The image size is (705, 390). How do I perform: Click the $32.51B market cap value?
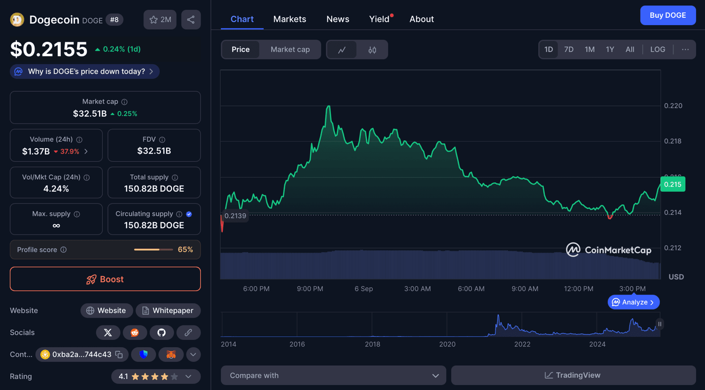point(90,114)
